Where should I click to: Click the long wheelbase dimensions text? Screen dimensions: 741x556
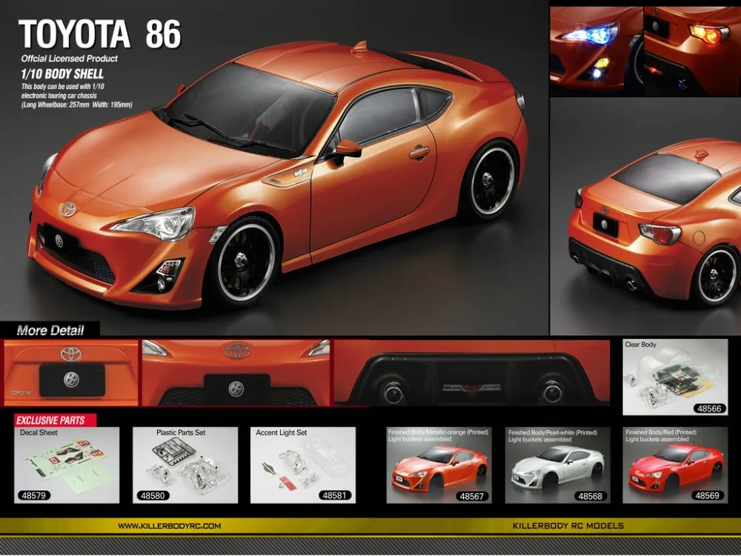point(76,105)
